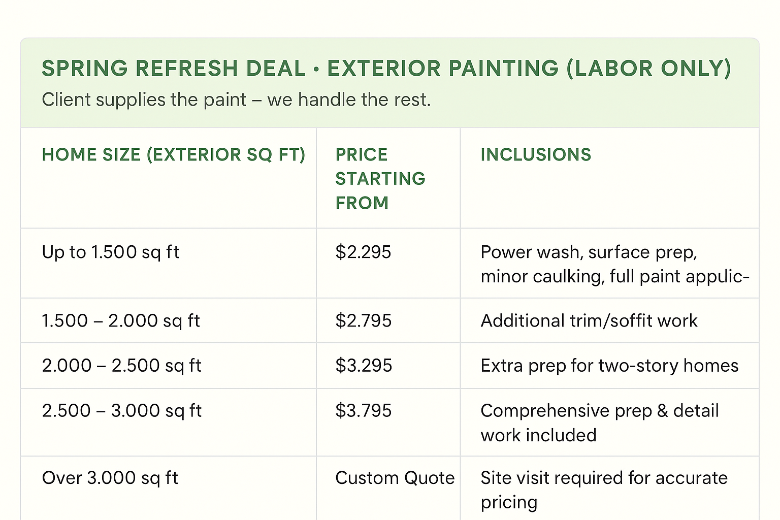Click 'Comprehensive prep & detail work included'
Image resolution: width=780 pixels, height=520 pixels.
pos(600,423)
